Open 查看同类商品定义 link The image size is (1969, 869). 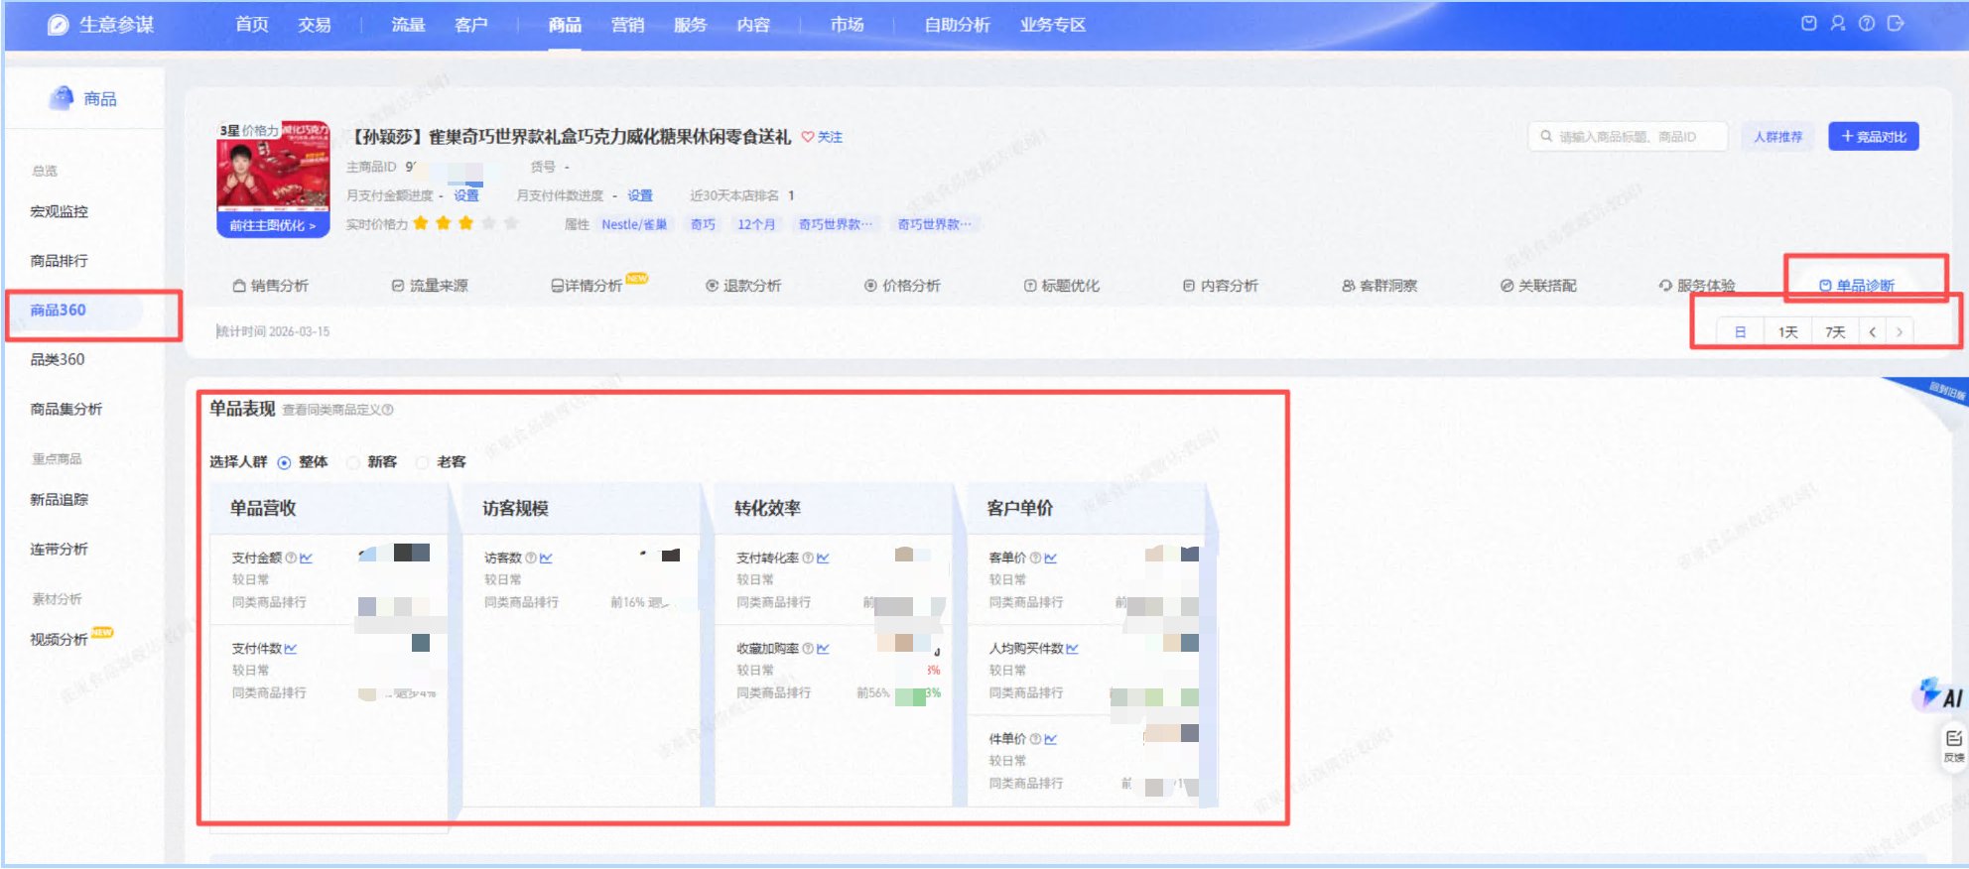337,410
